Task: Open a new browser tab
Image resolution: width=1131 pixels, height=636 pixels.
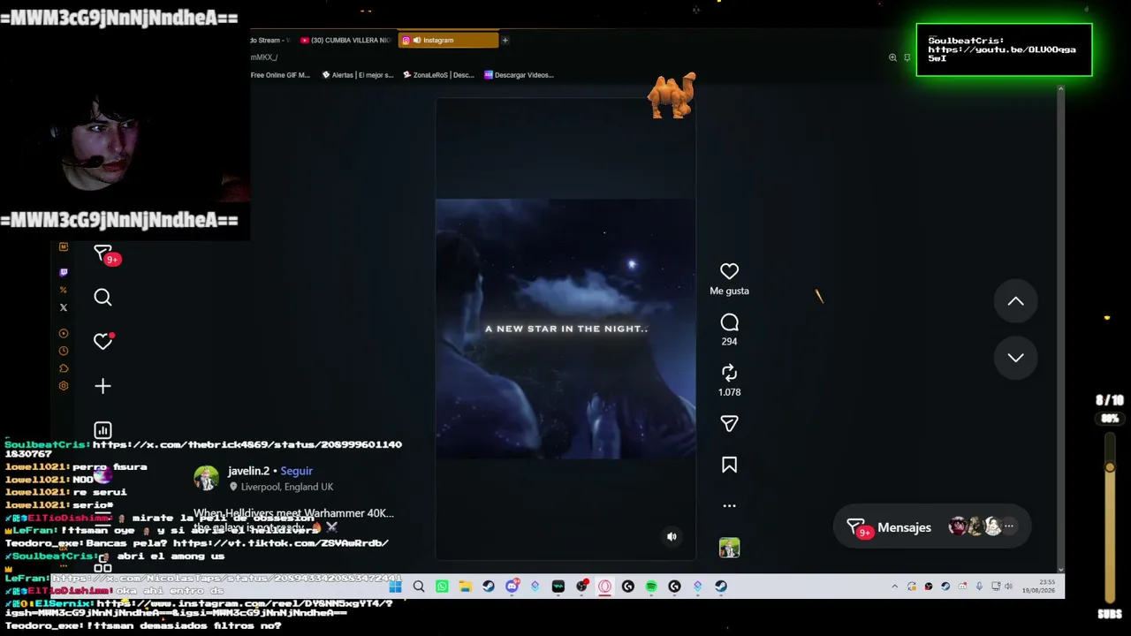Action: (505, 40)
